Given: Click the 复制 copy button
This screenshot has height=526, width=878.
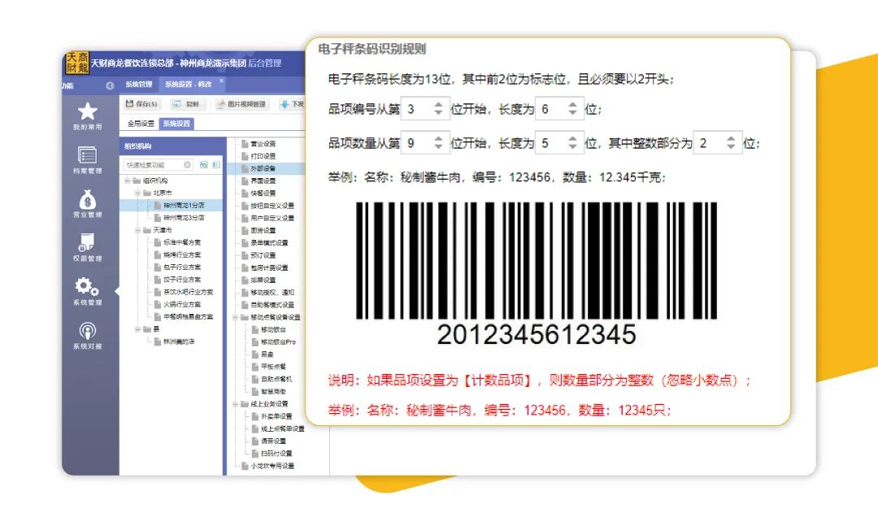Looking at the screenshot, I should (186, 104).
